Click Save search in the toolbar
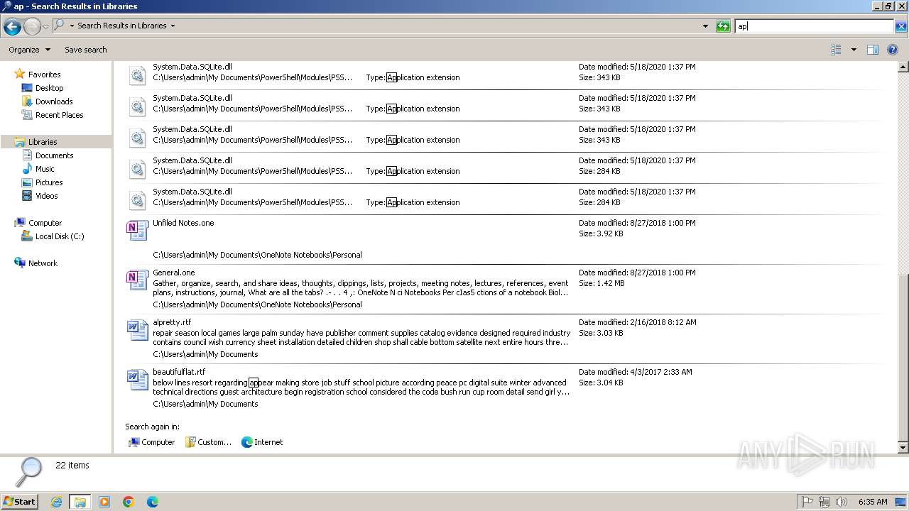This screenshot has height=511, width=909. pyautogui.click(x=86, y=50)
